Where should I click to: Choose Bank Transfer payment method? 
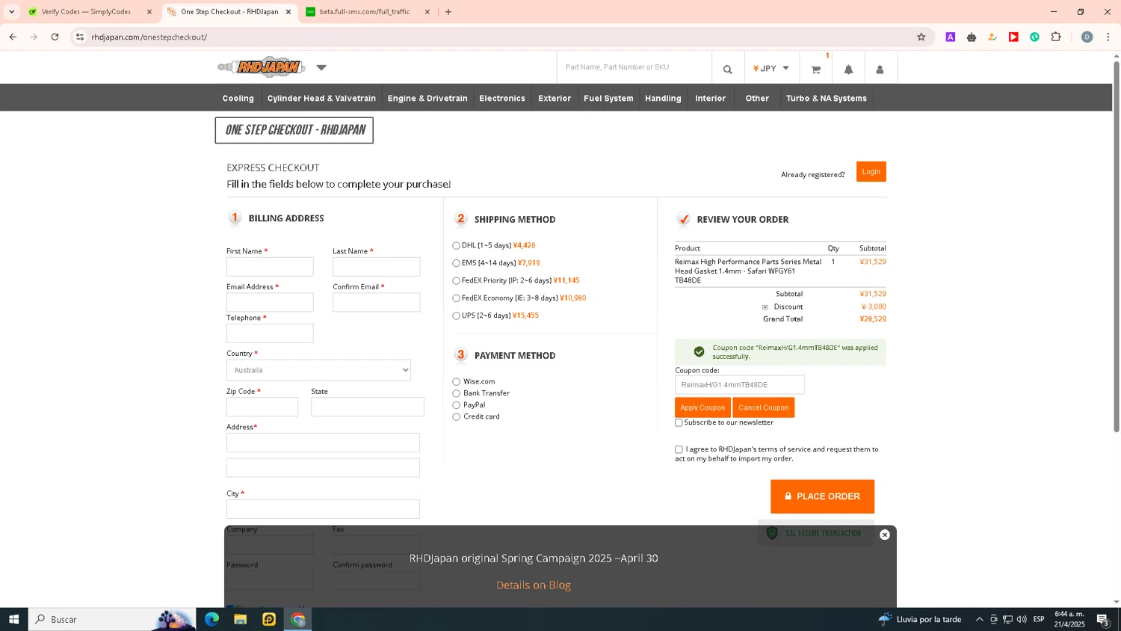(x=456, y=393)
